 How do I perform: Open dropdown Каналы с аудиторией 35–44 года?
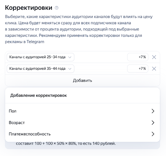coord(41,68)
